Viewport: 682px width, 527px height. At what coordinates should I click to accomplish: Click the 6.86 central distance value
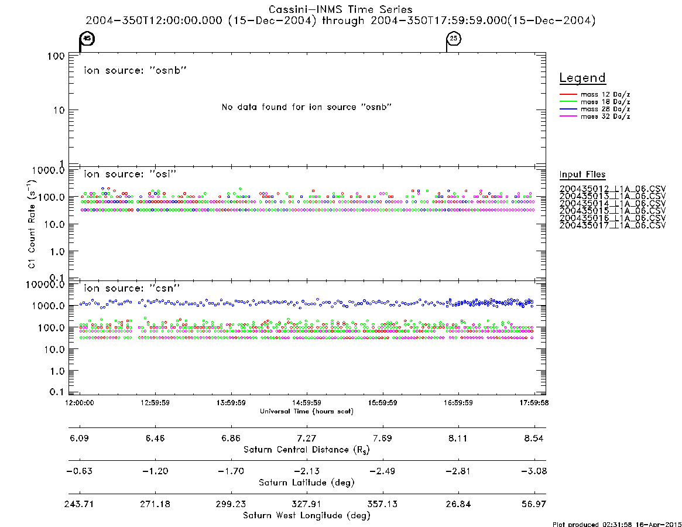click(x=231, y=438)
